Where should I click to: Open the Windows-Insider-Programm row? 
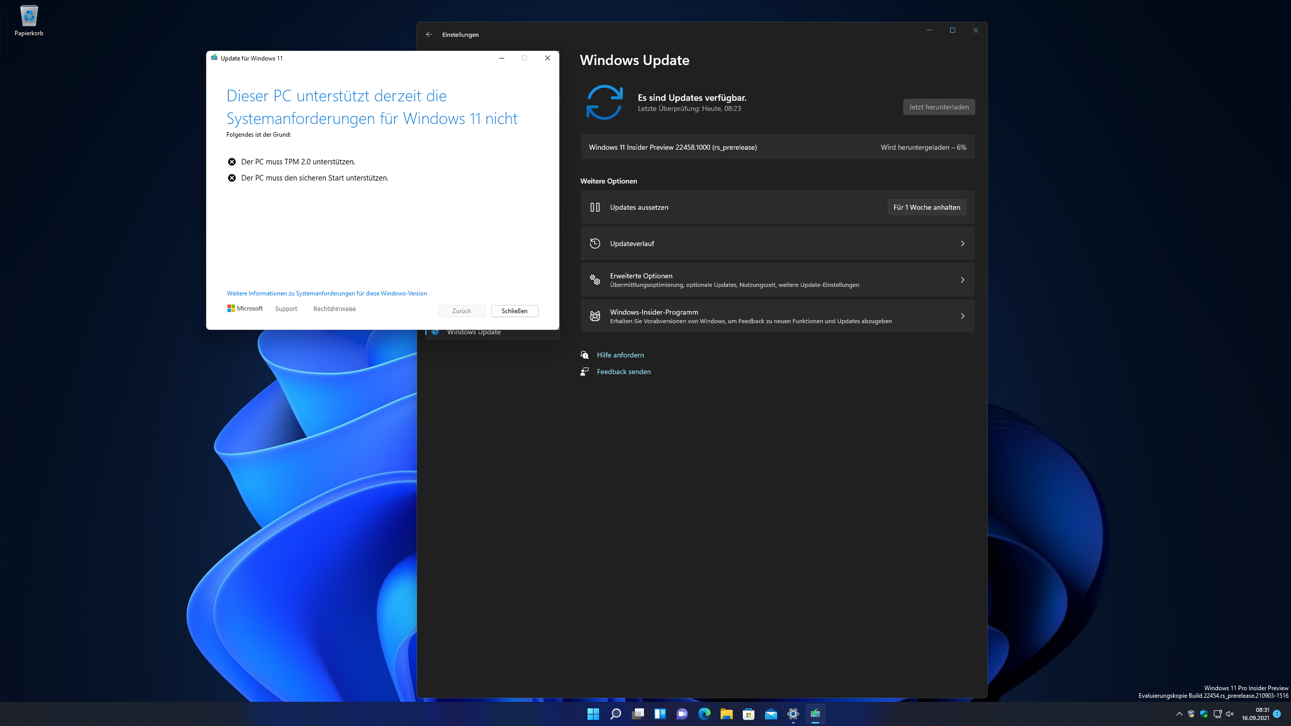click(777, 316)
